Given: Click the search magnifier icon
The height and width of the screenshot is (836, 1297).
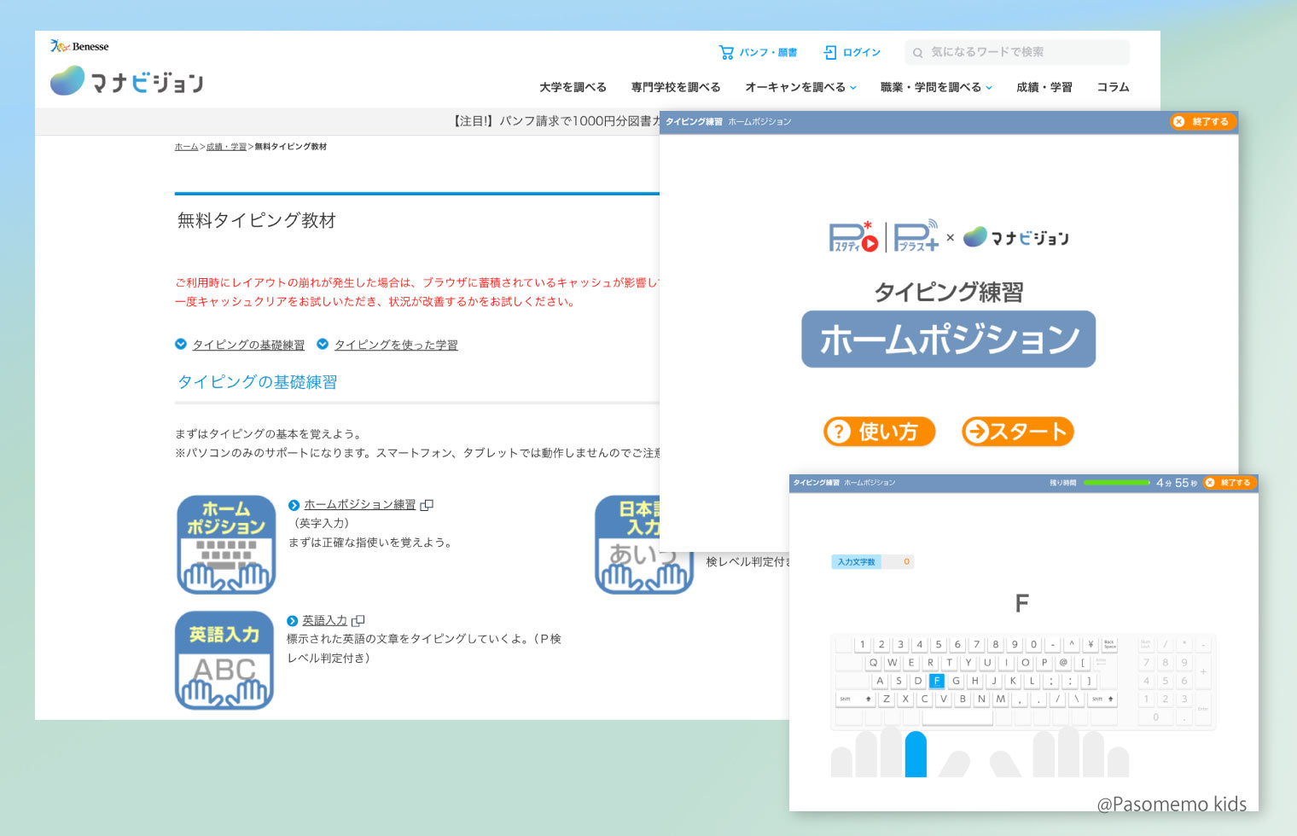Looking at the screenshot, I should click(x=918, y=52).
